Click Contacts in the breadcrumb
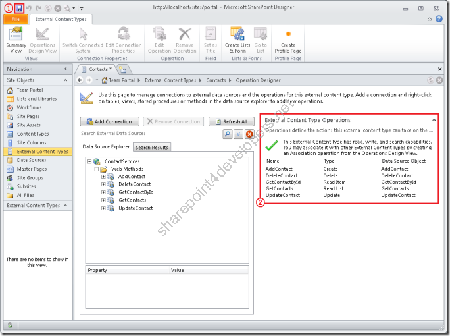Image resolution: width=450 pixels, height=336 pixels. pyautogui.click(x=216, y=80)
